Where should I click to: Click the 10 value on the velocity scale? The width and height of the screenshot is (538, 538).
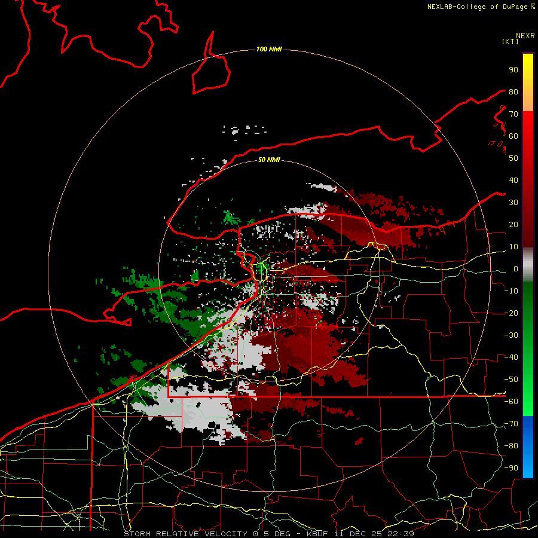pyautogui.click(x=513, y=247)
